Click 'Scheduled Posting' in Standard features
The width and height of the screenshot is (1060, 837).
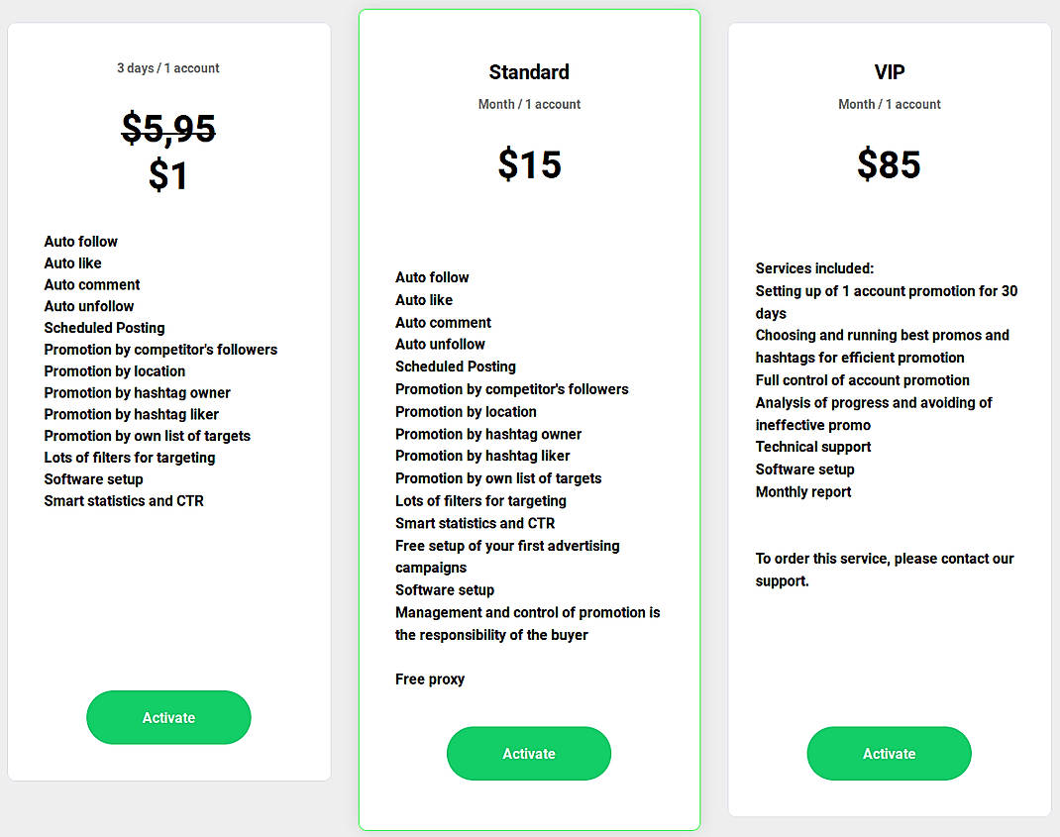pyautogui.click(x=456, y=366)
